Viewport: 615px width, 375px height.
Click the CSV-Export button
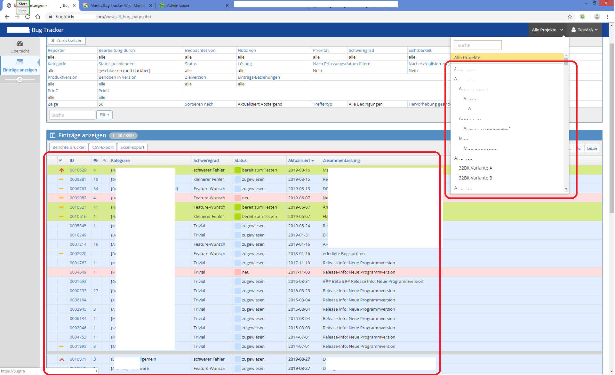click(x=103, y=148)
